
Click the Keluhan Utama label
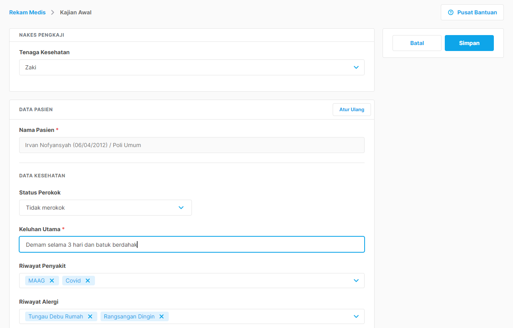coord(40,229)
